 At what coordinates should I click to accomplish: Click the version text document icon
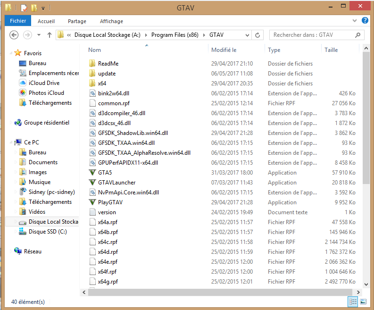pos(92,212)
